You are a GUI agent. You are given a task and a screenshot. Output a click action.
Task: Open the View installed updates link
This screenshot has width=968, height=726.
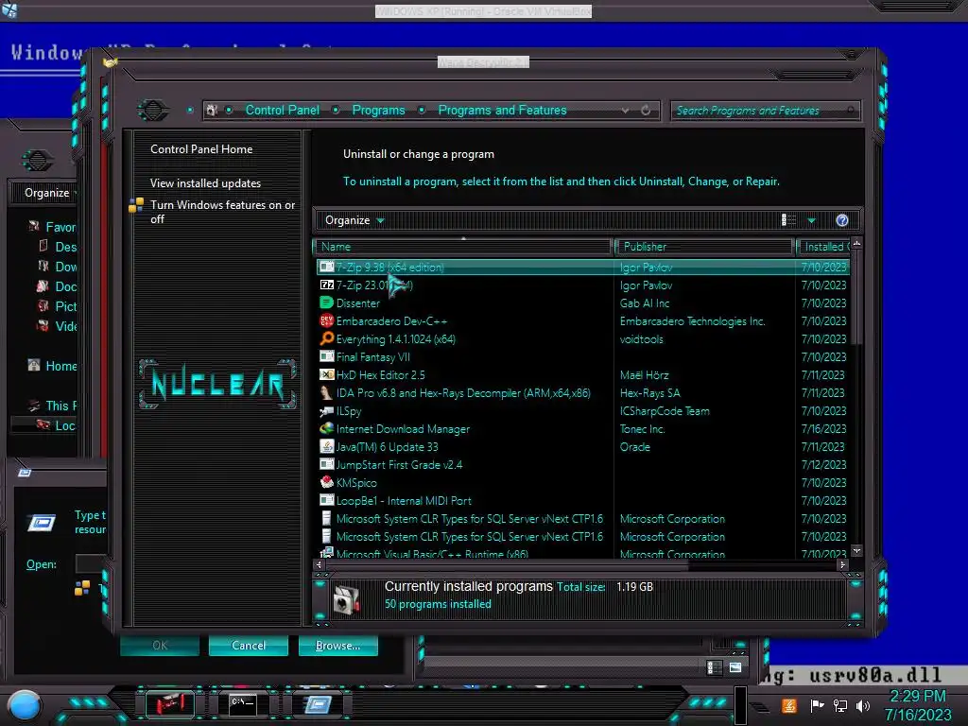205,182
